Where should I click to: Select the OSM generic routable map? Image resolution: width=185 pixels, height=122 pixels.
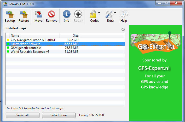coord(26,48)
